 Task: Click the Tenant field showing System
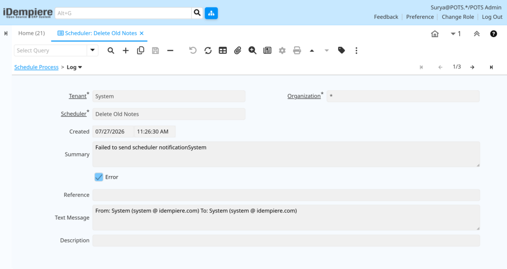coord(169,96)
